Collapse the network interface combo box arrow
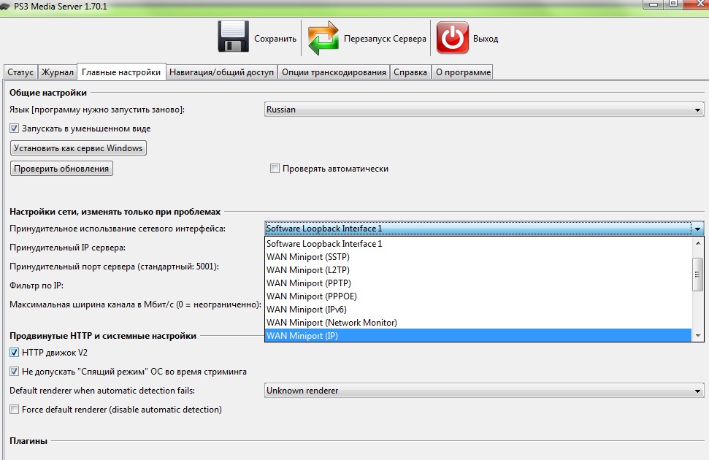This screenshot has height=460, width=709. [x=697, y=229]
